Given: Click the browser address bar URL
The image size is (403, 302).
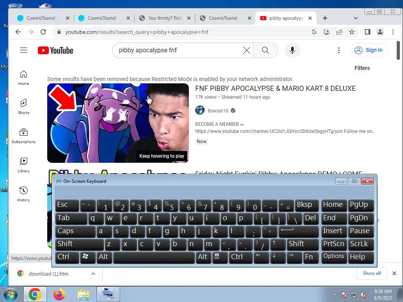Looking at the screenshot, I should pyautogui.click(x=137, y=32).
